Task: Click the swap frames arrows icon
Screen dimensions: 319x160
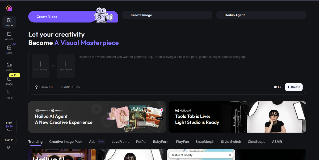Action: coord(53,67)
